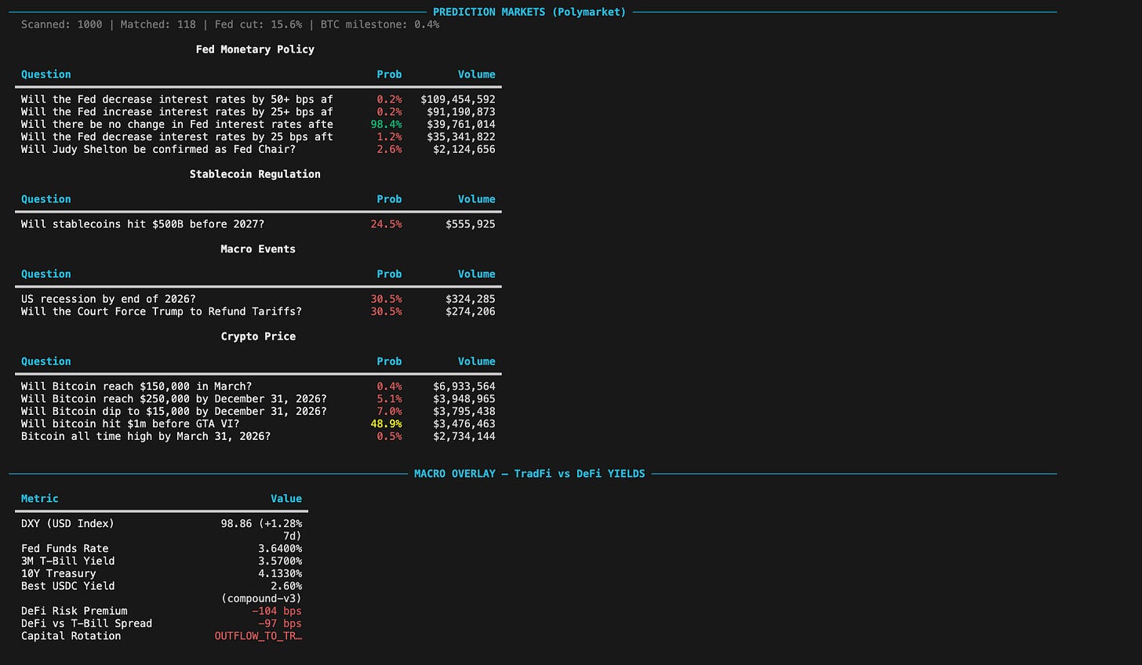This screenshot has width=1142, height=665.
Task: Click the Stablecoin Regulation section title
Action: point(255,174)
